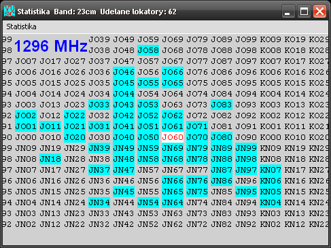331x248 pixels.
Task: Select highlighted locator JO71
Action: pos(197,126)
